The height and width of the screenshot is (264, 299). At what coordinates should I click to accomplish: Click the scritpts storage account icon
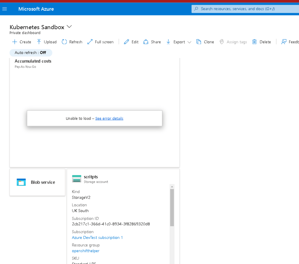pyautogui.click(x=77, y=179)
